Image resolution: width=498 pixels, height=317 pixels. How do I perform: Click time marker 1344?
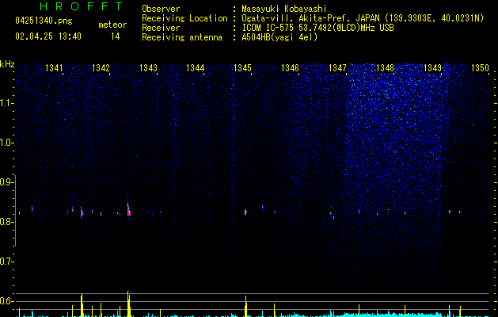click(x=196, y=68)
